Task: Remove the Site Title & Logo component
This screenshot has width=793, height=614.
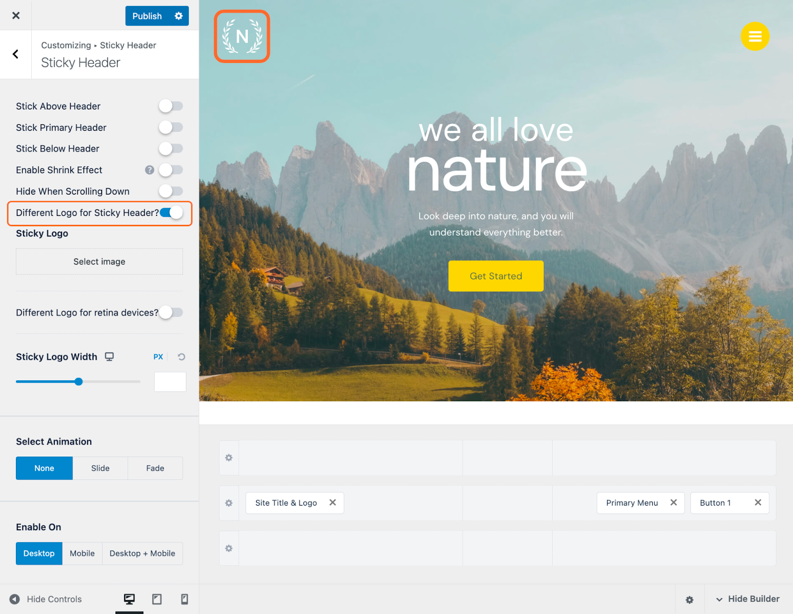Action: click(x=333, y=503)
